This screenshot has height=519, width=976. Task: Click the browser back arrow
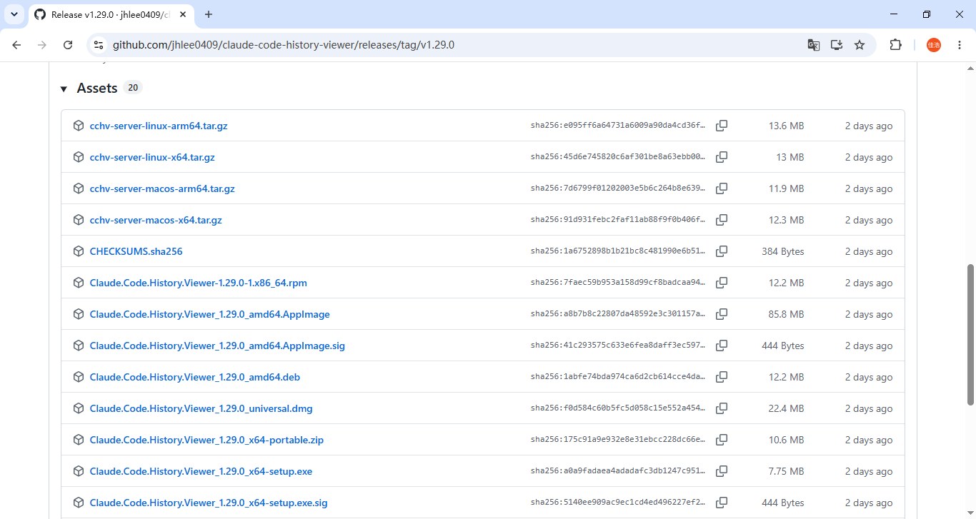[x=17, y=45]
